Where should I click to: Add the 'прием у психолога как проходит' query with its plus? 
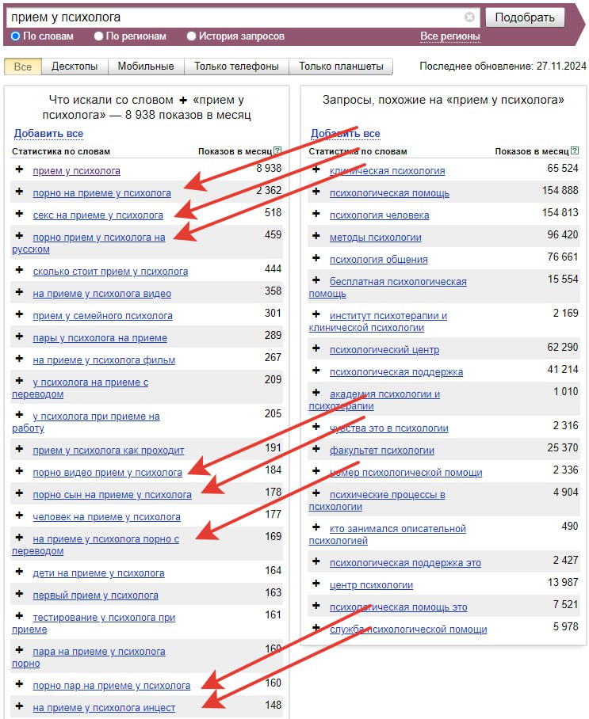(x=19, y=449)
